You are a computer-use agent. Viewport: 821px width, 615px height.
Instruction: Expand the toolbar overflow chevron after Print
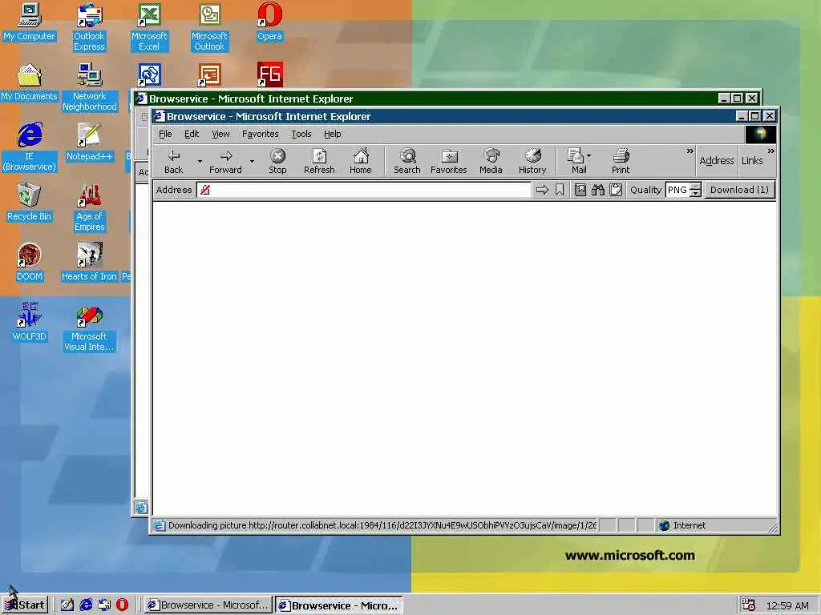pos(690,151)
